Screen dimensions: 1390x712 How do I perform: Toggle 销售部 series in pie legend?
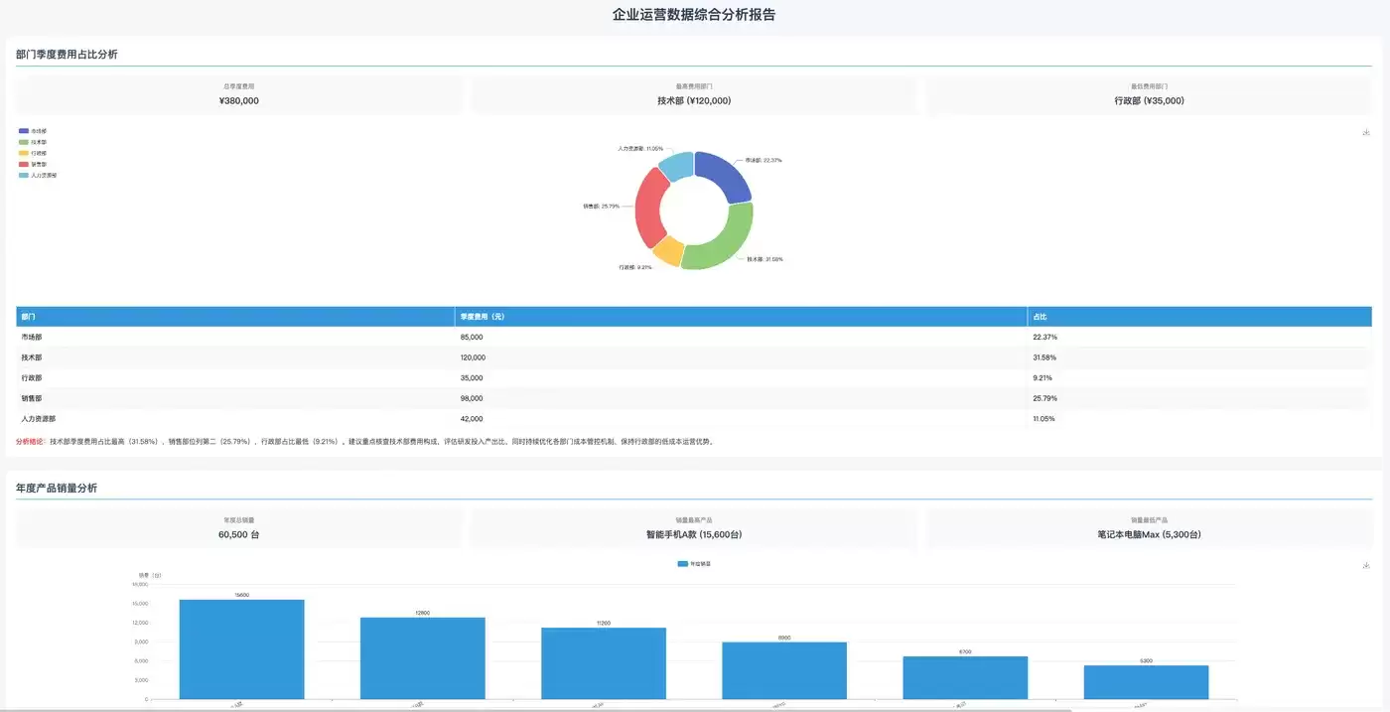pos(32,164)
